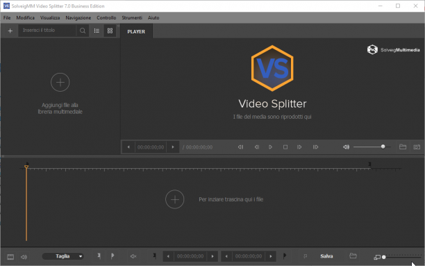425x266 pixels.
Task: Open the Visualizza menu
Action: click(50, 18)
